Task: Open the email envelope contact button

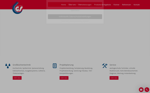Action: [141, 90]
